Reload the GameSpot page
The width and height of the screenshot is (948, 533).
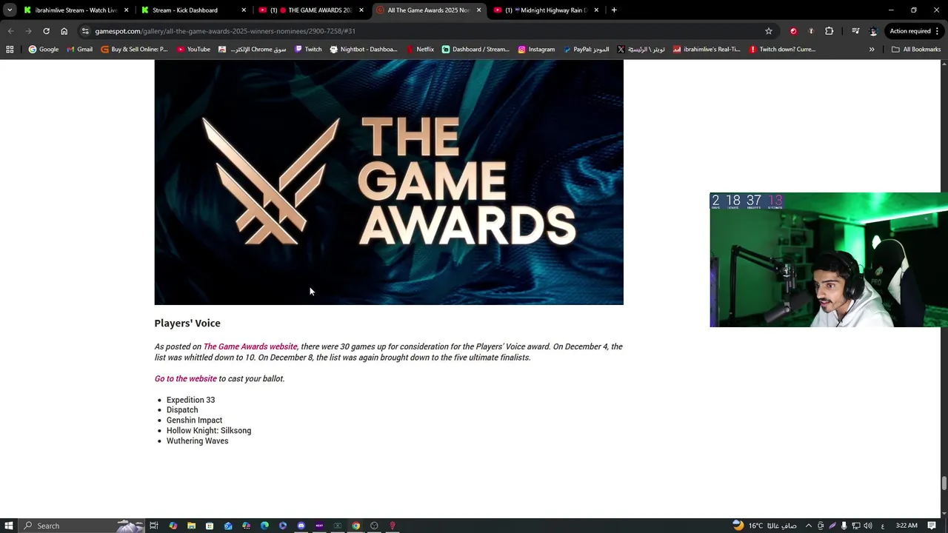46,31
